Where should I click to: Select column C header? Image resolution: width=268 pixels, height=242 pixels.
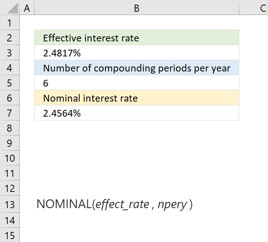click(x=254, y=8)
